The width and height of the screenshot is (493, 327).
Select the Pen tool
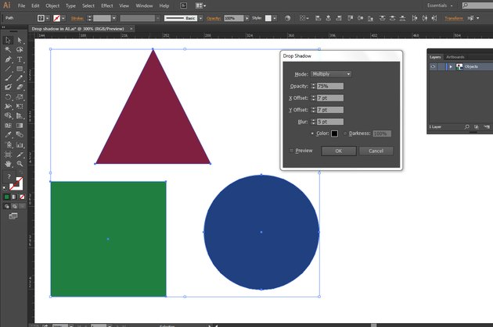point(8,59)
